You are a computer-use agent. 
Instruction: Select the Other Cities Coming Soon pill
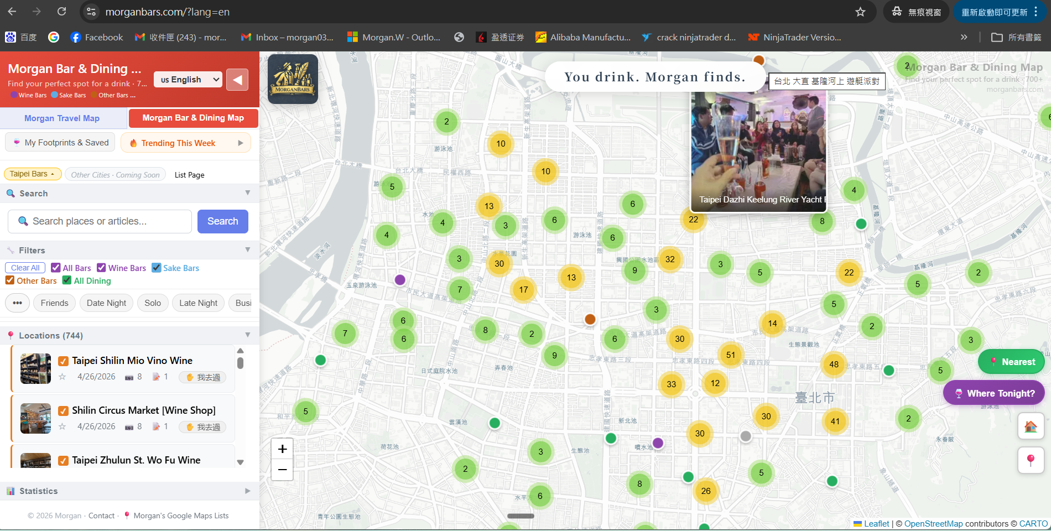[x=116, y=175]
